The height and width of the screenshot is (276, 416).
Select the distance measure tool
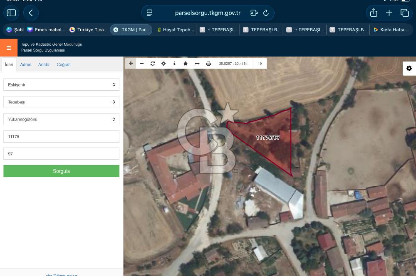tap(197, 64)
